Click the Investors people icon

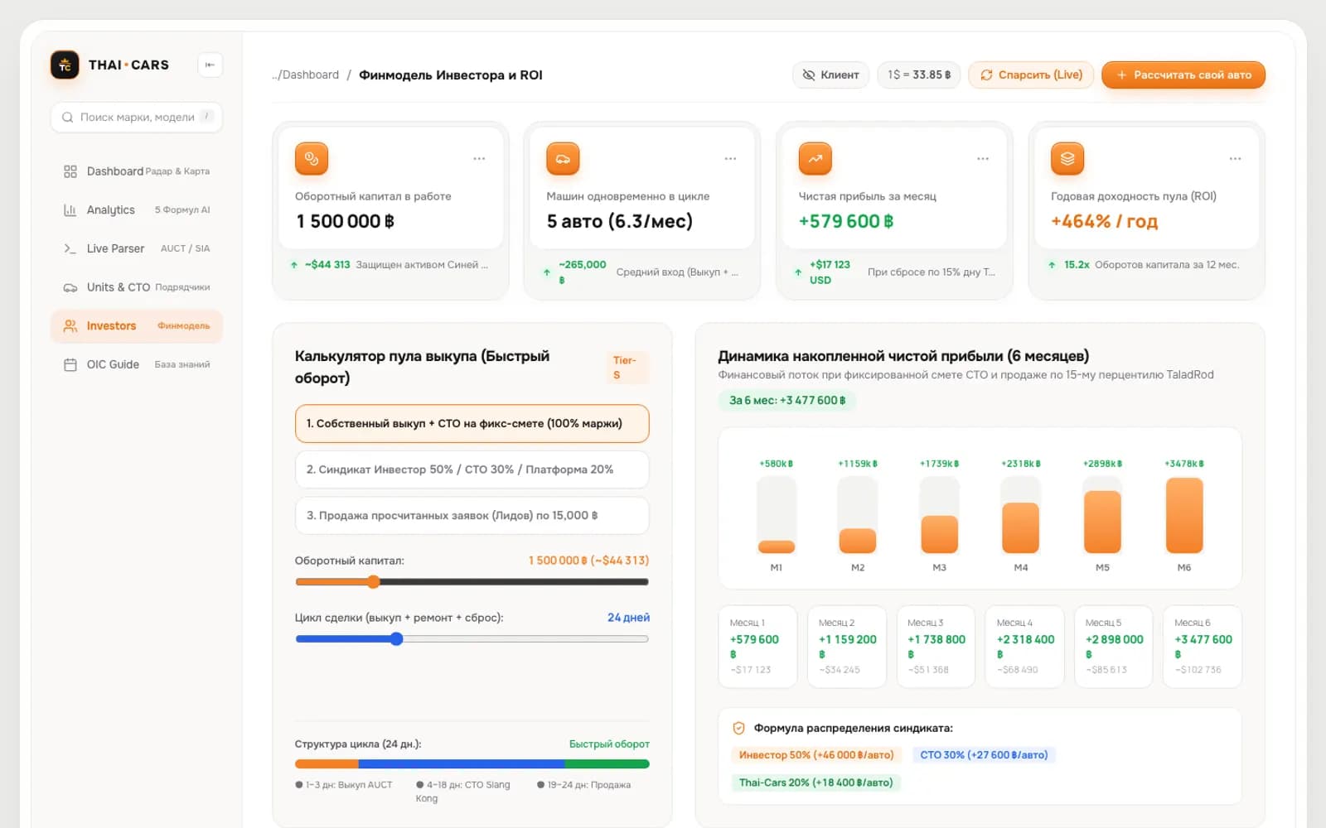[70, 326]
